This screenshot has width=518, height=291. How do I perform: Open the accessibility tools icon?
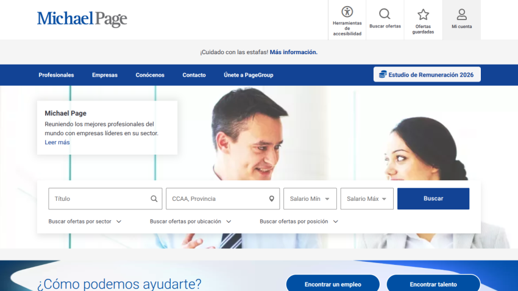tap(347, 12)
